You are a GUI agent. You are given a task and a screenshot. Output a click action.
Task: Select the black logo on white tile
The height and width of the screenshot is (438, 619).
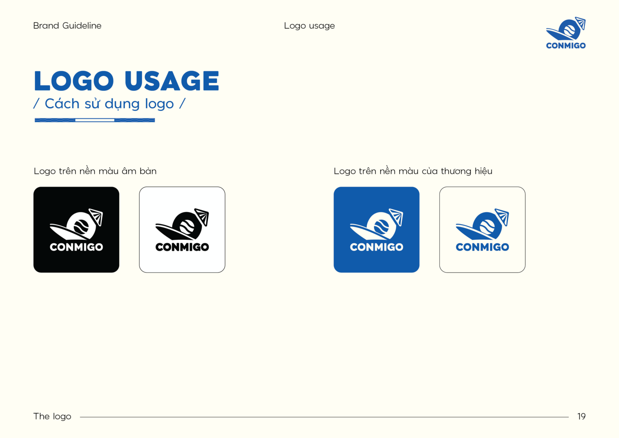point(182,230)
